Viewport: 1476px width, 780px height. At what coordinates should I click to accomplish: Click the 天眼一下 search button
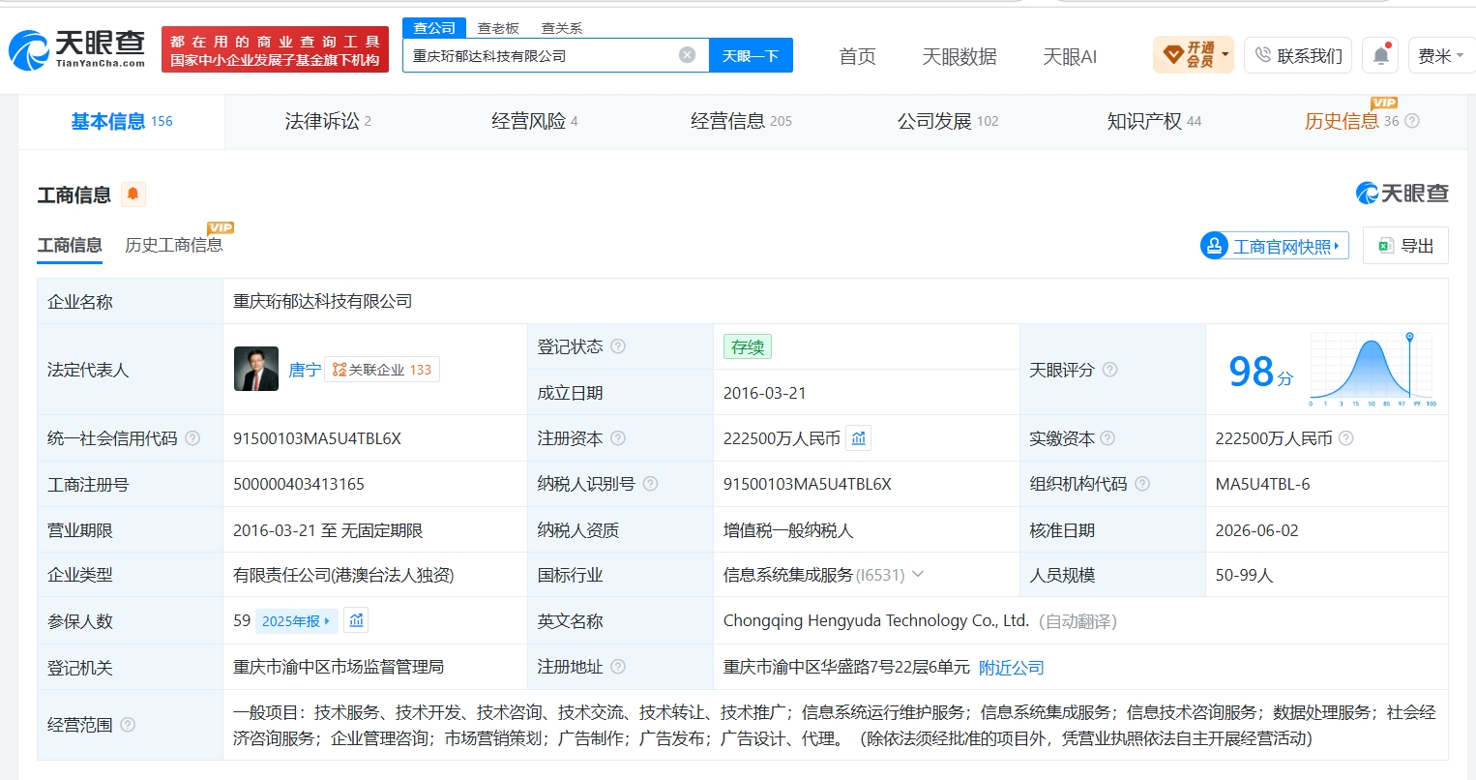751,55
